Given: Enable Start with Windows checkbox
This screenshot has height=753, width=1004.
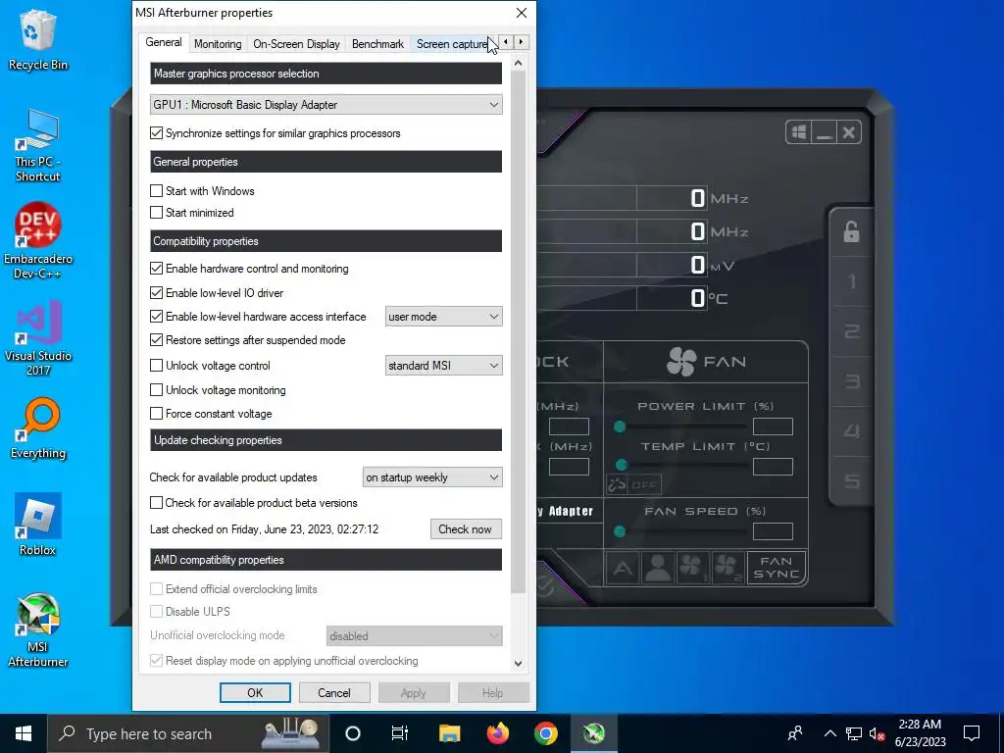Looking at the screenshot, I should coord(156,191).
